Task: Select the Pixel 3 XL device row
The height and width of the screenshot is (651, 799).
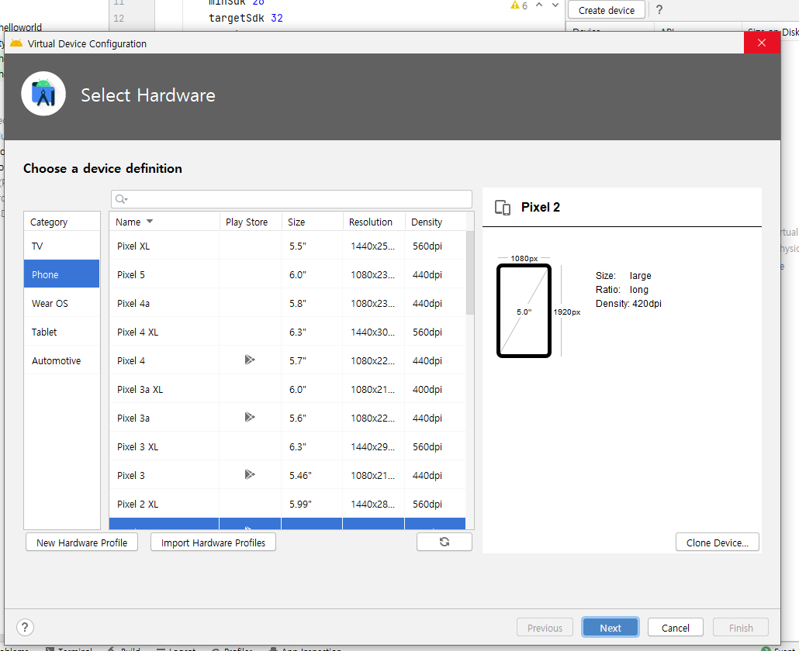Action: click(x=287, y=446)
